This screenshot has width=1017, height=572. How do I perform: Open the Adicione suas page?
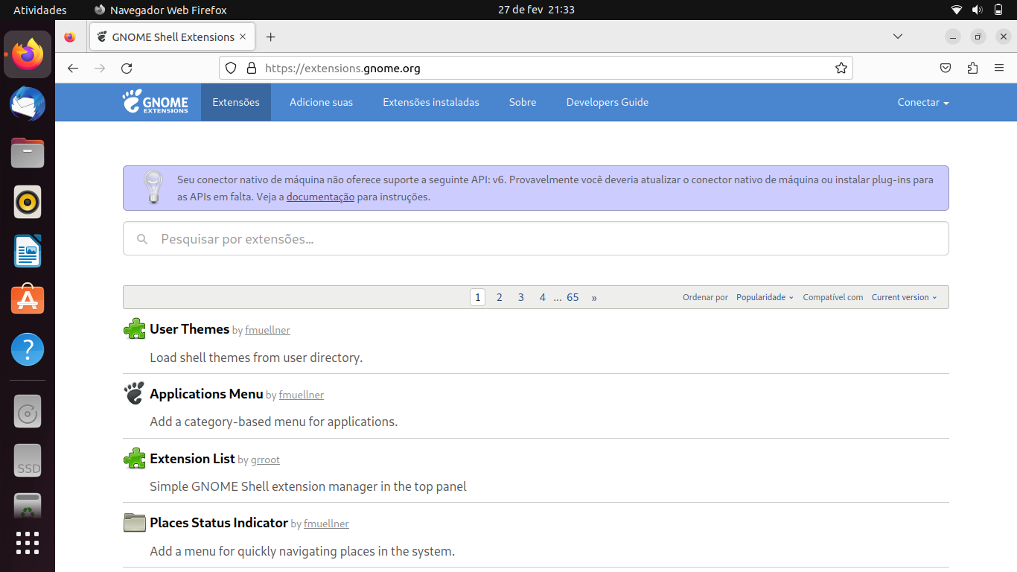pyautogui.click(x=322, y=102)
